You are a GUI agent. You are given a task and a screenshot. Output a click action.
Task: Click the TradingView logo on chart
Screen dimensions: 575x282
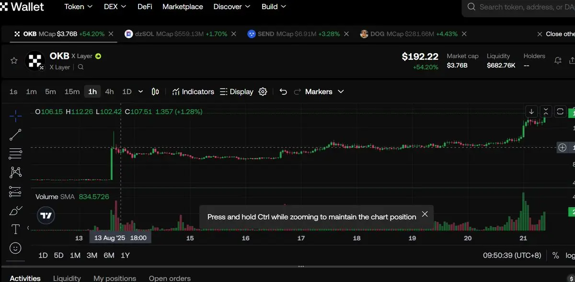(x=46, y=215)
